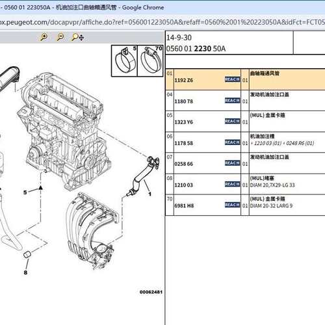Click callout label 1 on the diagram
325x325 pixels.
[x=149, y=194]
